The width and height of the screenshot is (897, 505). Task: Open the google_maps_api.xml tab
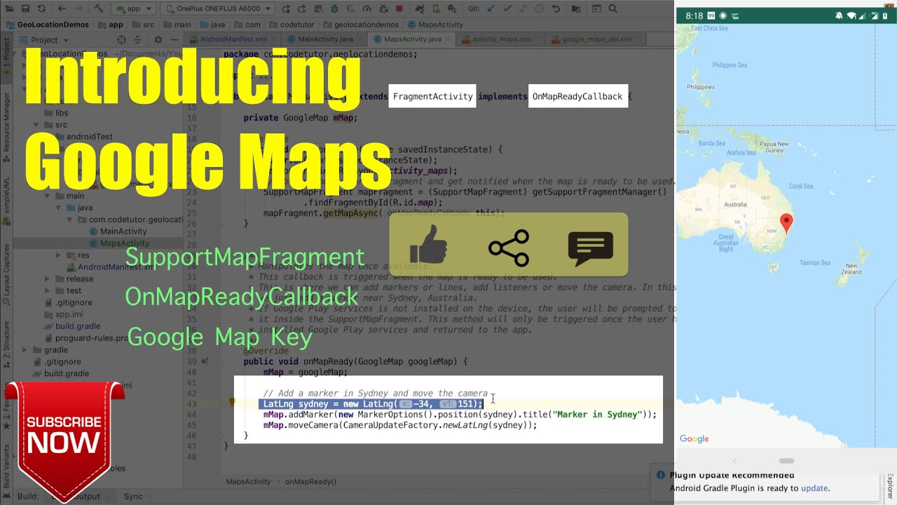pyautogui.click(x=595, y=39)
